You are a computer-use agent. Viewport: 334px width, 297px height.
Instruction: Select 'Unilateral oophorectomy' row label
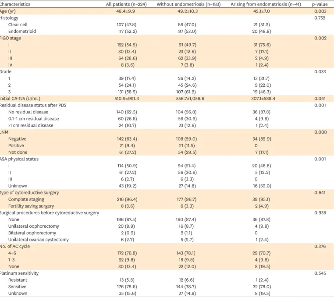tap(33, 226)
